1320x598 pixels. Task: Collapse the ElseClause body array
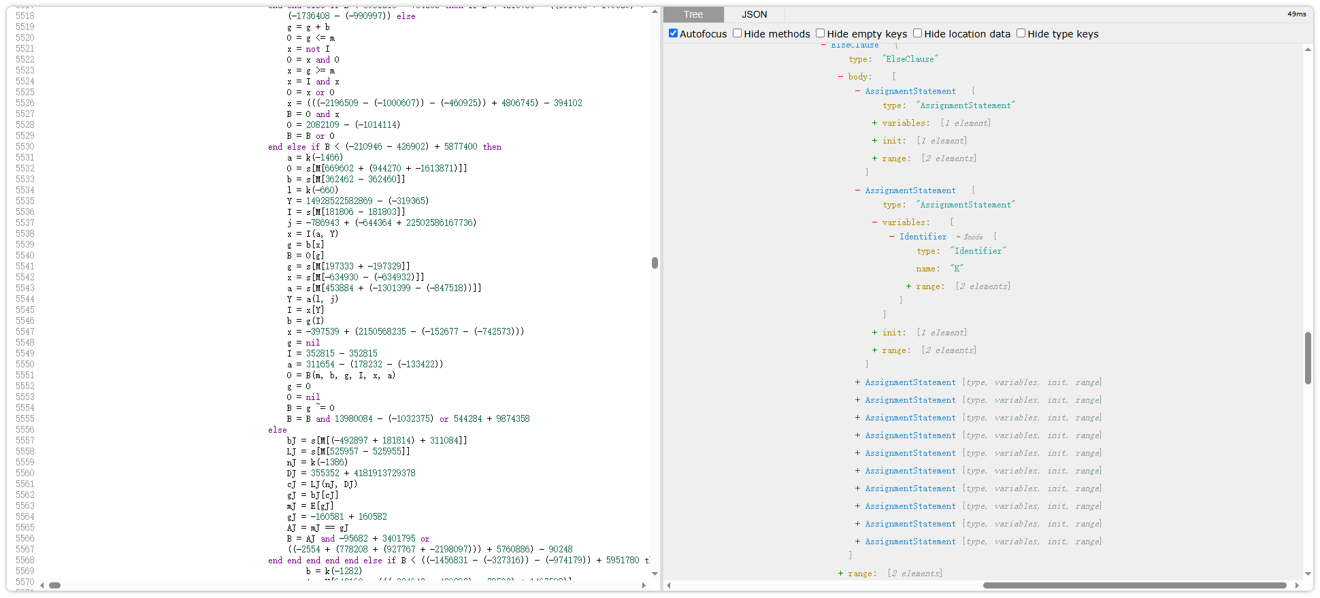(841, 77)
